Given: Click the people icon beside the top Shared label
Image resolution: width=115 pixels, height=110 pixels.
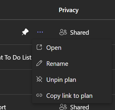Looking at the screenshot, I should click(x=63, y=32).
